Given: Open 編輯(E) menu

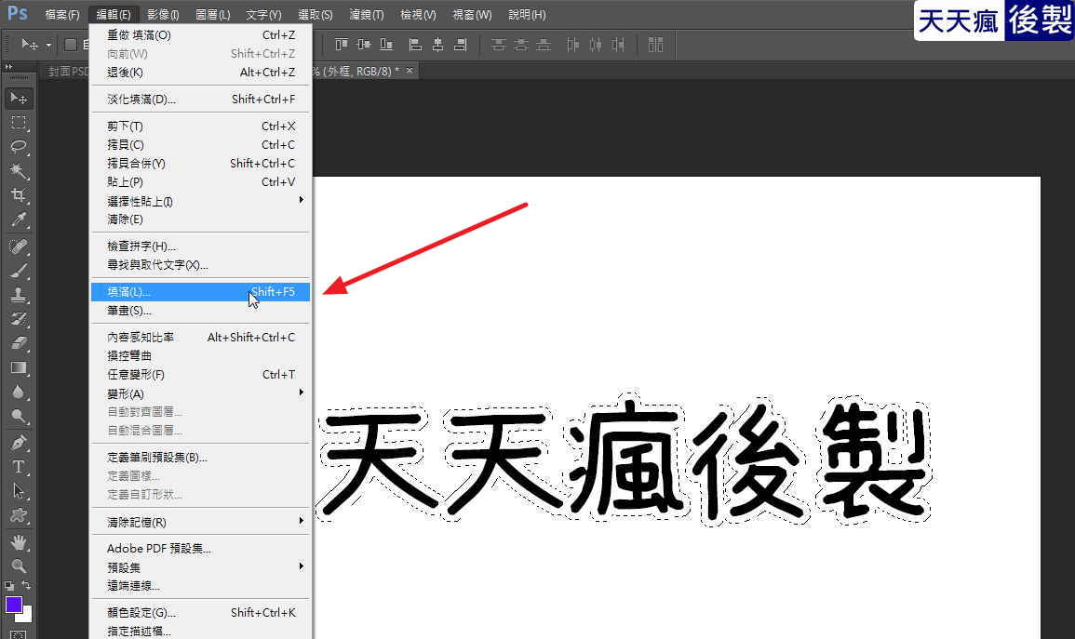Looking at the screenshot, I should click(114, 14).
